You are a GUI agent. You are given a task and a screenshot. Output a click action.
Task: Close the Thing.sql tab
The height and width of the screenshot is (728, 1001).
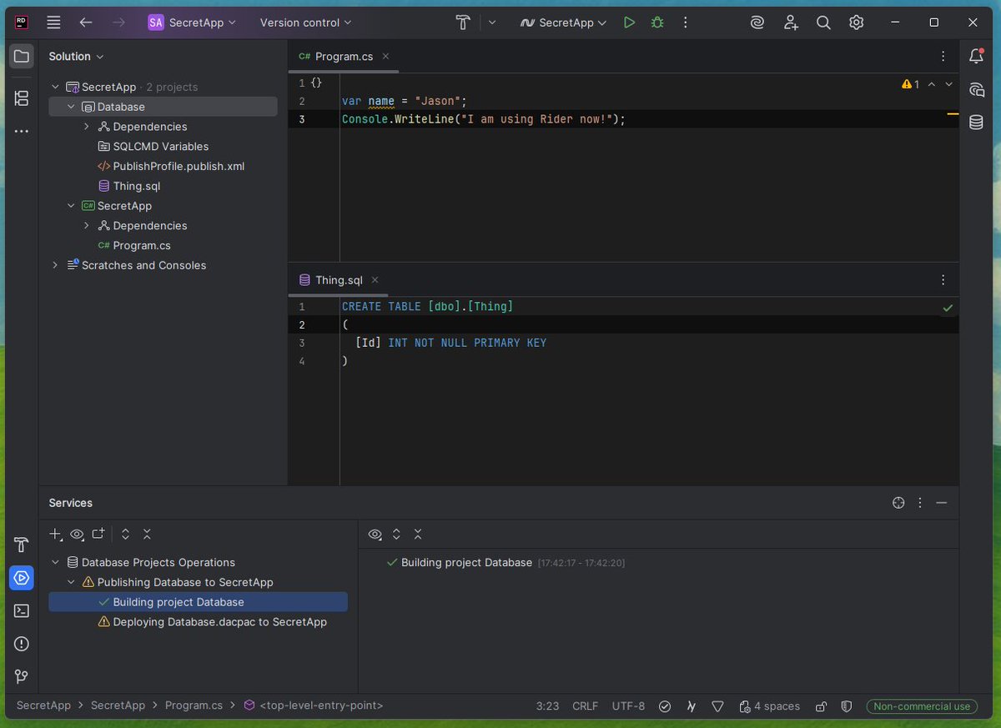point(375,280)
